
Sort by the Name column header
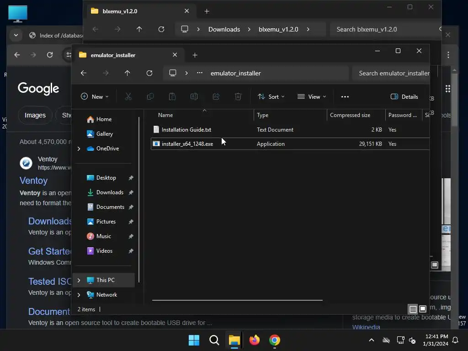click(165, 115)
